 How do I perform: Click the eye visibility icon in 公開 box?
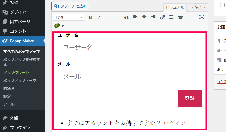pyautogui.click(x=219, y=51)
